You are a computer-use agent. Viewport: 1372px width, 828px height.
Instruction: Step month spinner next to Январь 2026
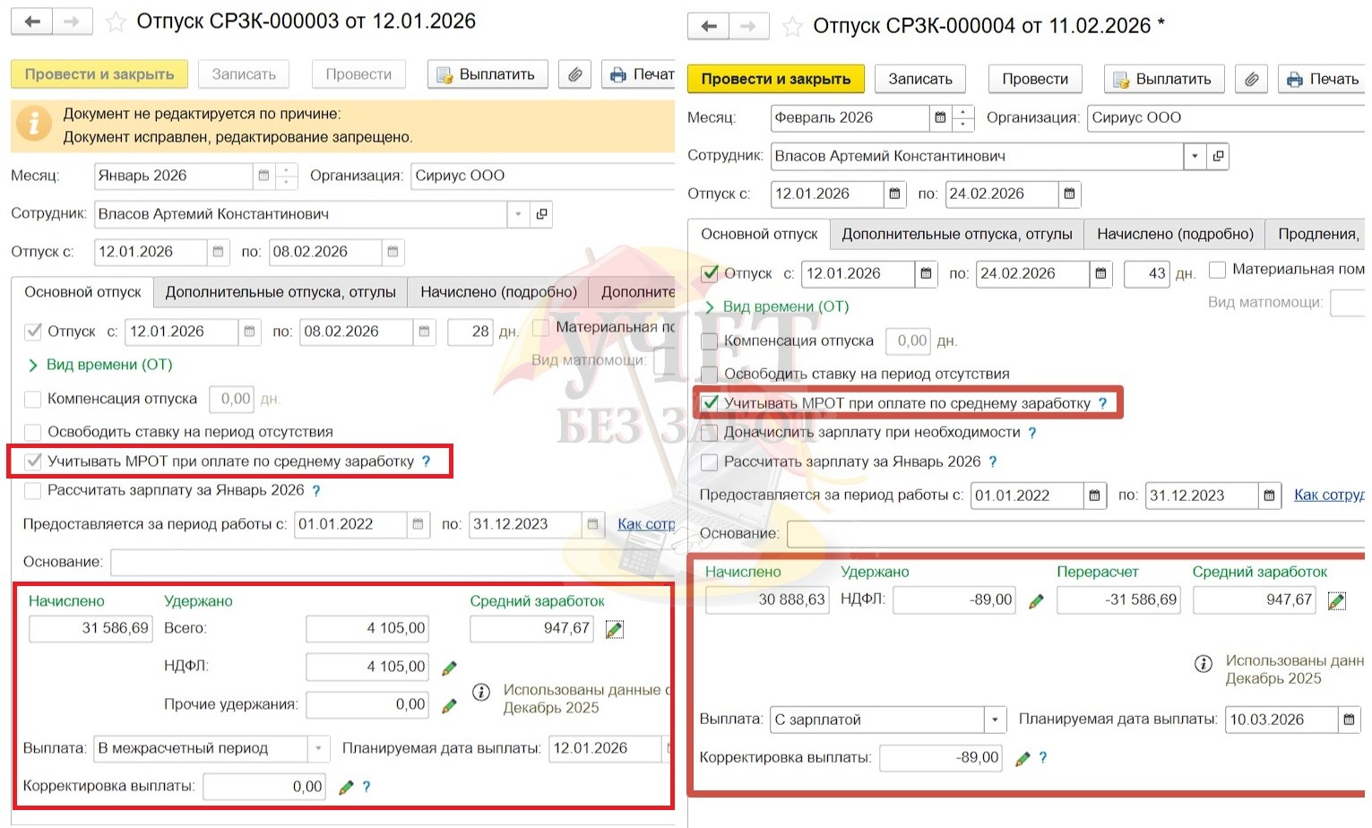point(286,176)
